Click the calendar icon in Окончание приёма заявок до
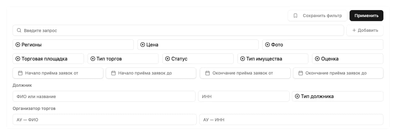Viewport: 396px width, 135px height. tap(301, 73)
